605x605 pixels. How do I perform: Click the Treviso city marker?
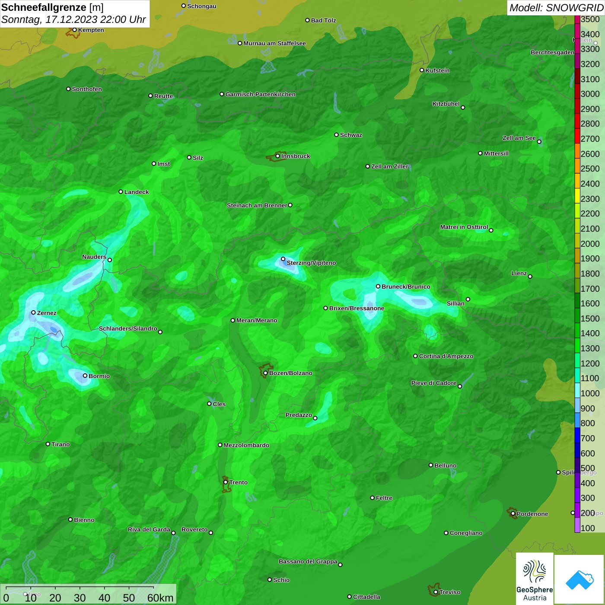coord(436,592)
